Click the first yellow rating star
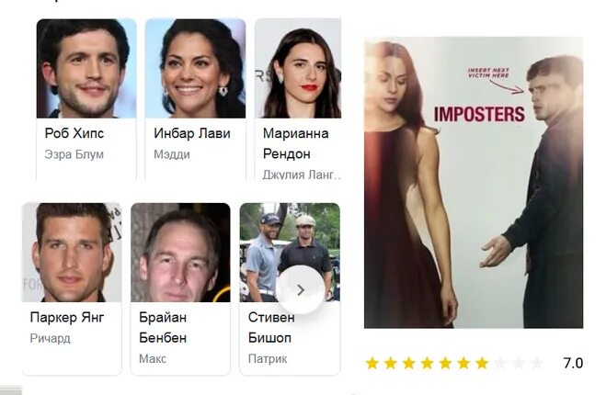Image resolution: width=606 pixels, height=395 pixels. point(372,364)
